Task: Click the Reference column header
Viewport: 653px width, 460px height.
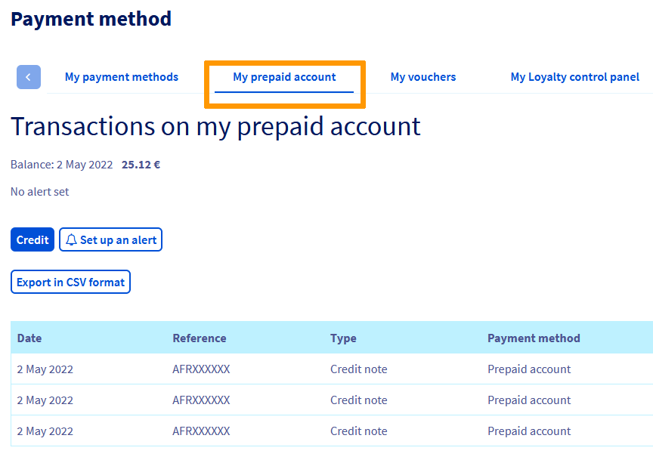Action: pyautogui.click(x=199, y=338)
